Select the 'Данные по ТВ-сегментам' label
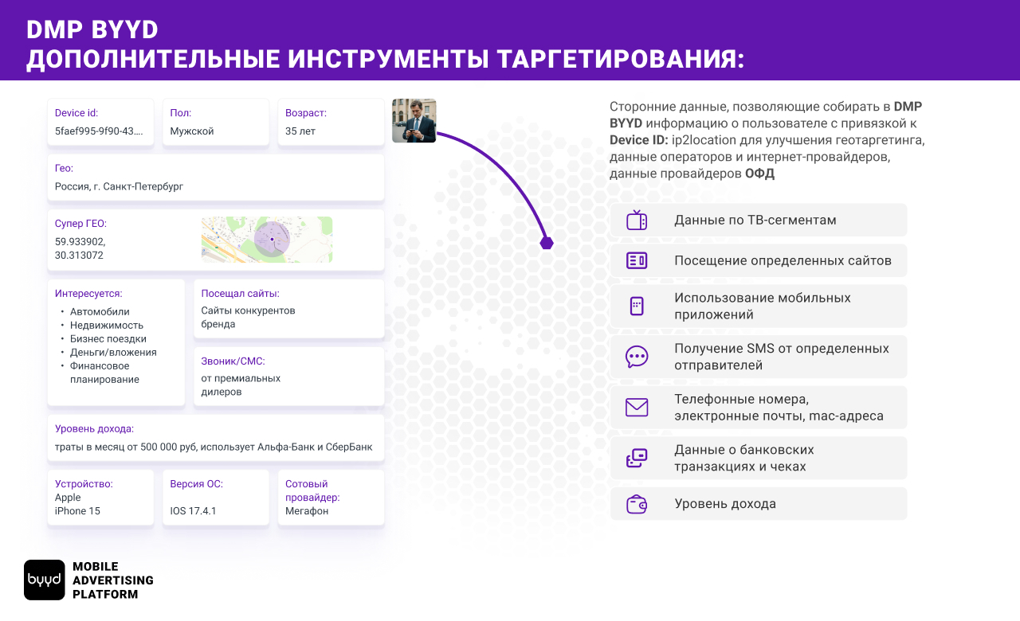 point(755,220)
